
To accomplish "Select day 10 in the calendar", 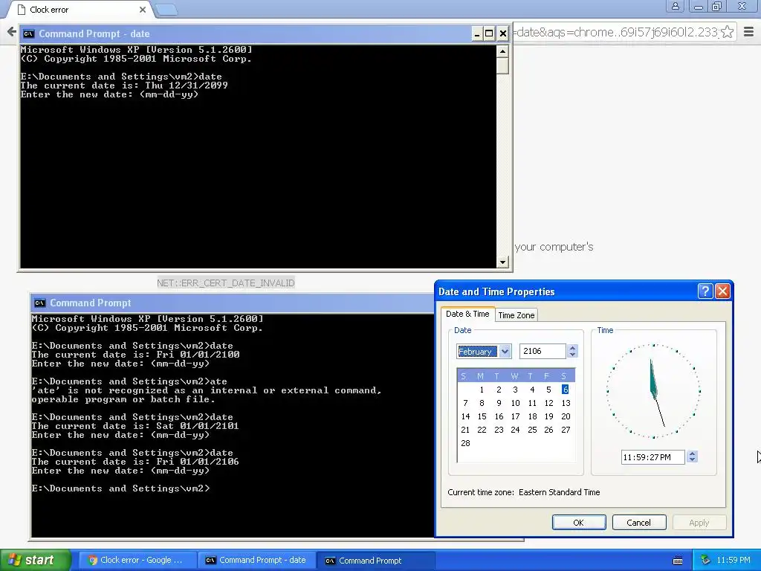I will (x=516, y=403).
